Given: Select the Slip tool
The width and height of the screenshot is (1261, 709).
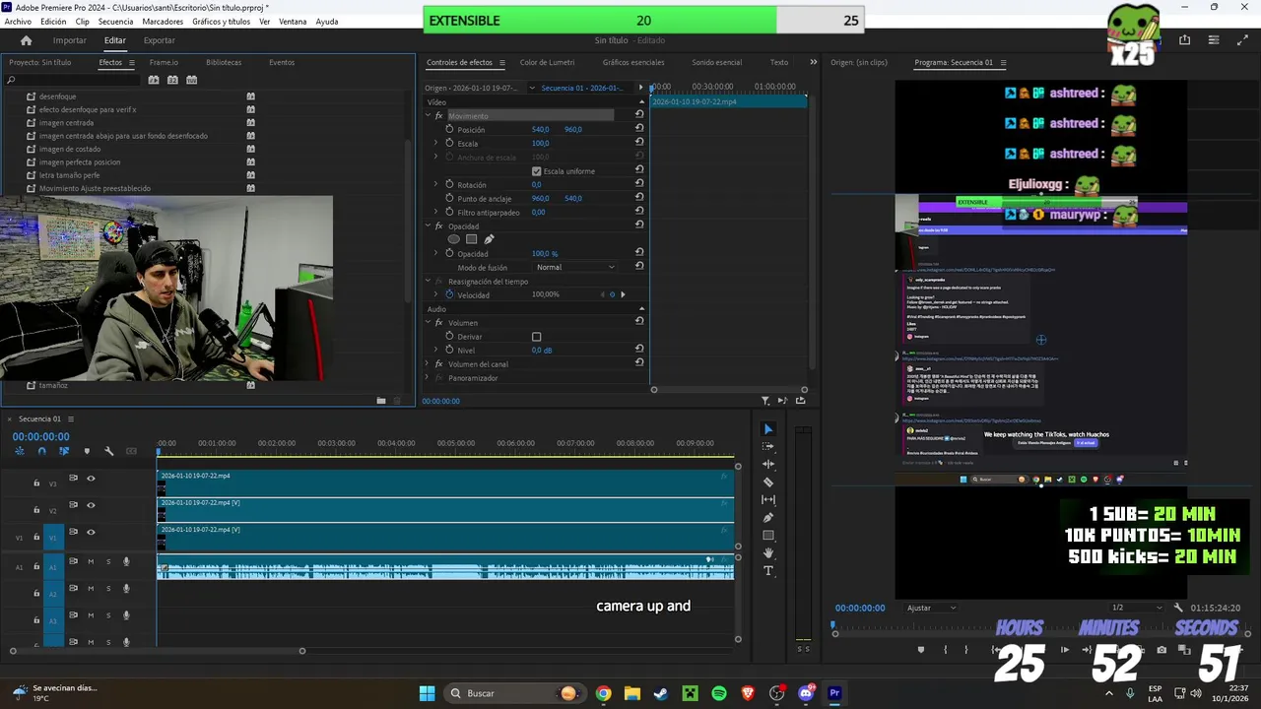Looking at the screenshot, I should click(x=768, y=500).
